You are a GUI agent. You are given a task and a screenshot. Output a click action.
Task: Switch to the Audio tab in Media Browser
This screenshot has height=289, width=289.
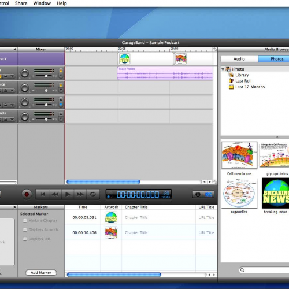(x=239, y=59)
